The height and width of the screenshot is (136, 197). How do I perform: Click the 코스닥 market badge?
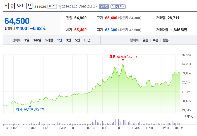[52, 6]
